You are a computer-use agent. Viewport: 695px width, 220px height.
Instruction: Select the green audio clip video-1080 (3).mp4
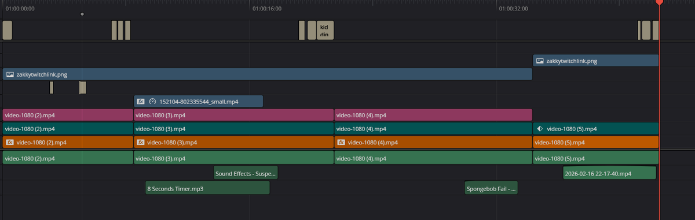click(x=234, y=158)
